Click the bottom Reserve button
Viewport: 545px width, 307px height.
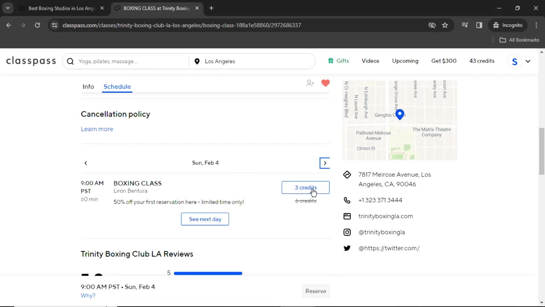pyautogui.click(x=316, y=291)
